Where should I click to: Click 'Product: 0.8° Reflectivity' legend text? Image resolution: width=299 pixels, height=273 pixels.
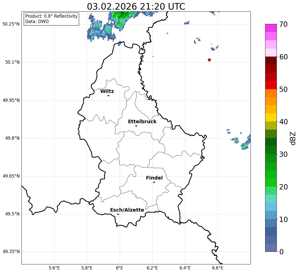tap(51, 16)
